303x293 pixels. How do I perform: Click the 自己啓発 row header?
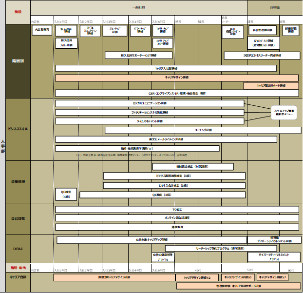pos(18,219)
